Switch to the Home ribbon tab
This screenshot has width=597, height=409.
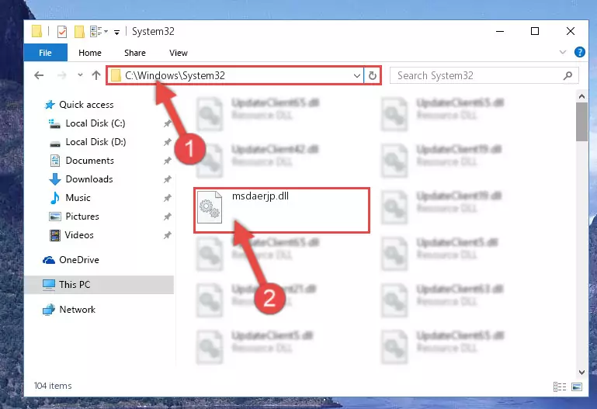(90, 53)
